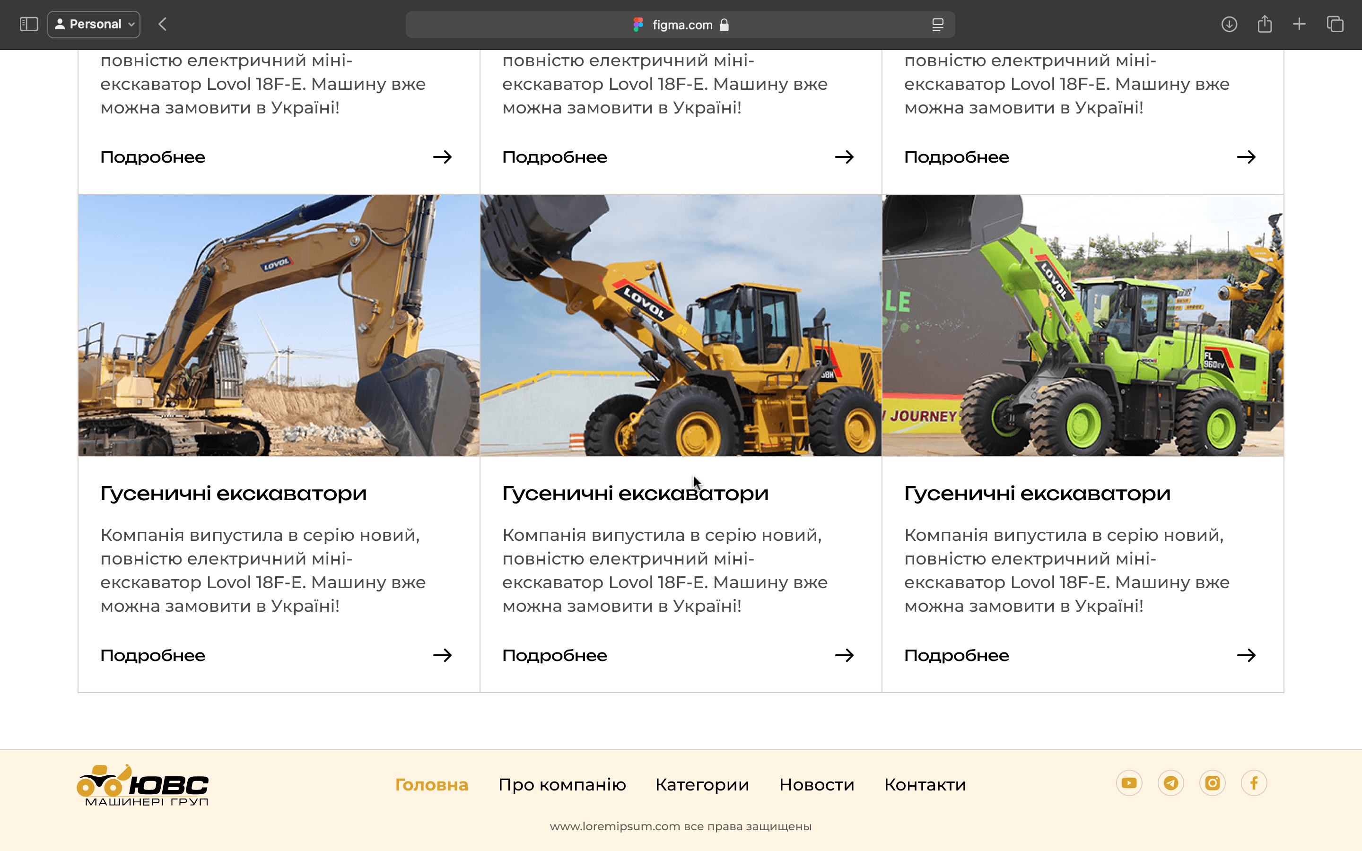Open the Telegram social icon in footer
Screen dimensions: 1362x851
pos(1170,783)
